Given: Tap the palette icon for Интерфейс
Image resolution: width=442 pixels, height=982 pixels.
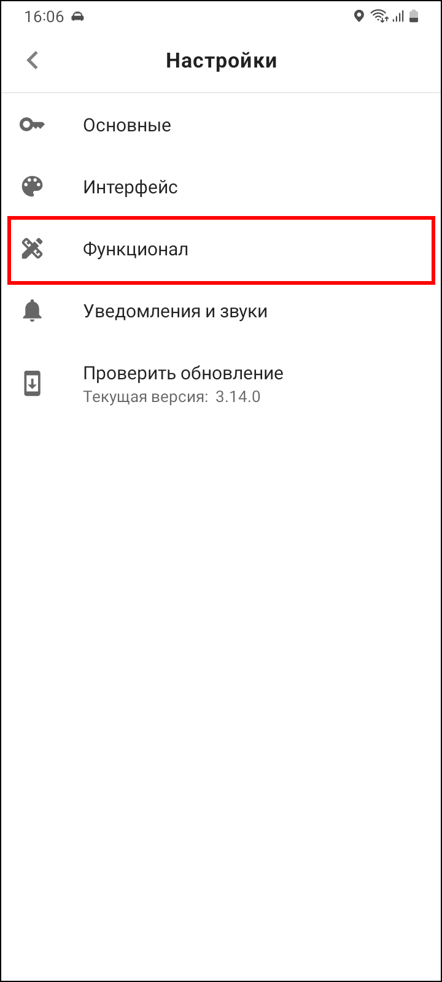Looking at the screenshot, I should [32, 187].
